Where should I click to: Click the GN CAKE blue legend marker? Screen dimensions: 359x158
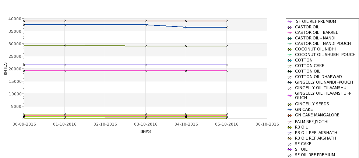point(289,110)
